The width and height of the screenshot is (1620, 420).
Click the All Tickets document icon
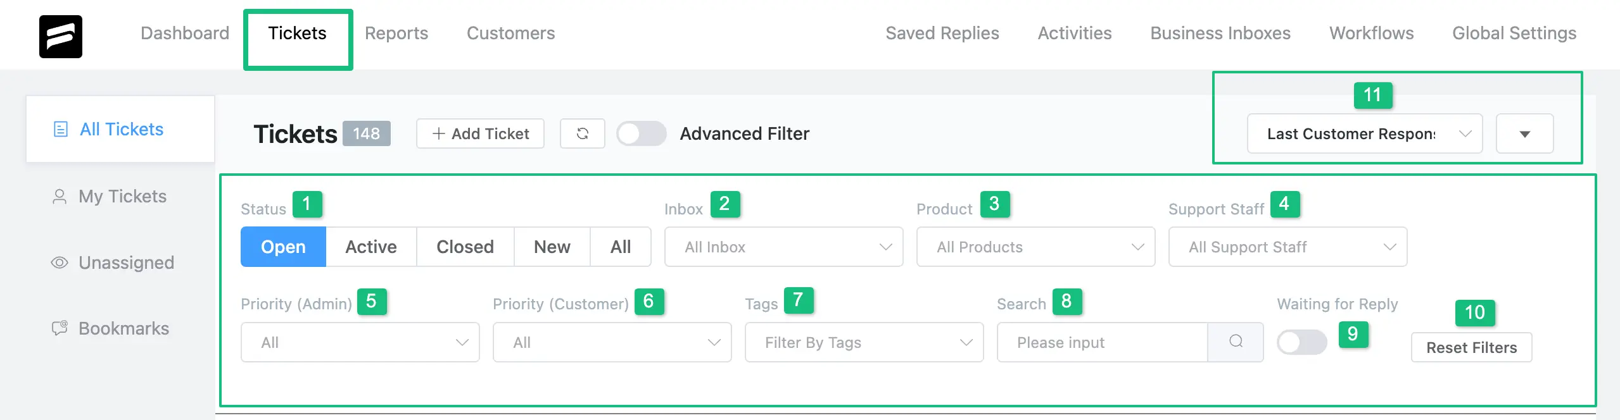pyautogui.click(x=60, y=130)
